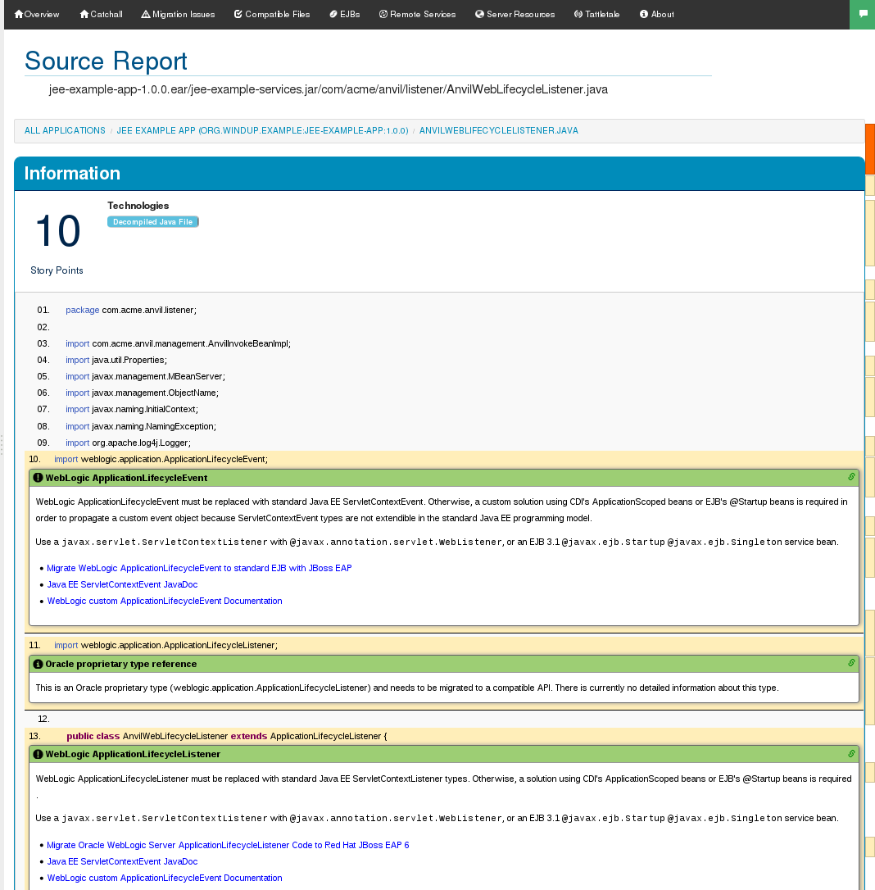Go to Migration Issues report
The image size is (875, 890).
[x=178, y=14]
